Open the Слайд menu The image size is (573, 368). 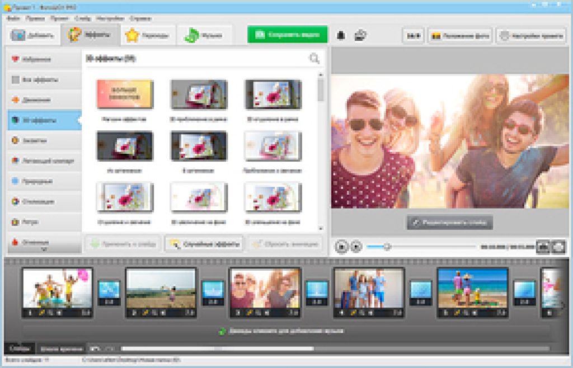pyautogui.click(x=83, y=18)
